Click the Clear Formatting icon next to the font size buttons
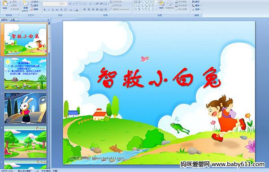The height and width of the screenshot is (172, 269). click(x=78, y=4)
